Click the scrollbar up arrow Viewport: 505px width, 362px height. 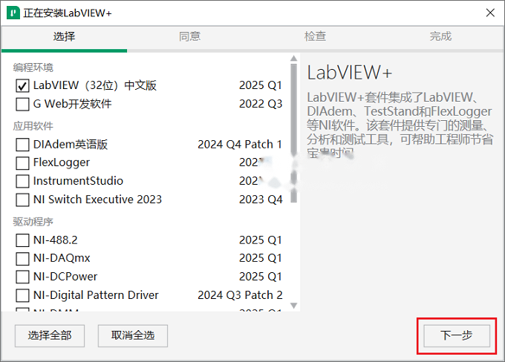(x=293, y=59)
